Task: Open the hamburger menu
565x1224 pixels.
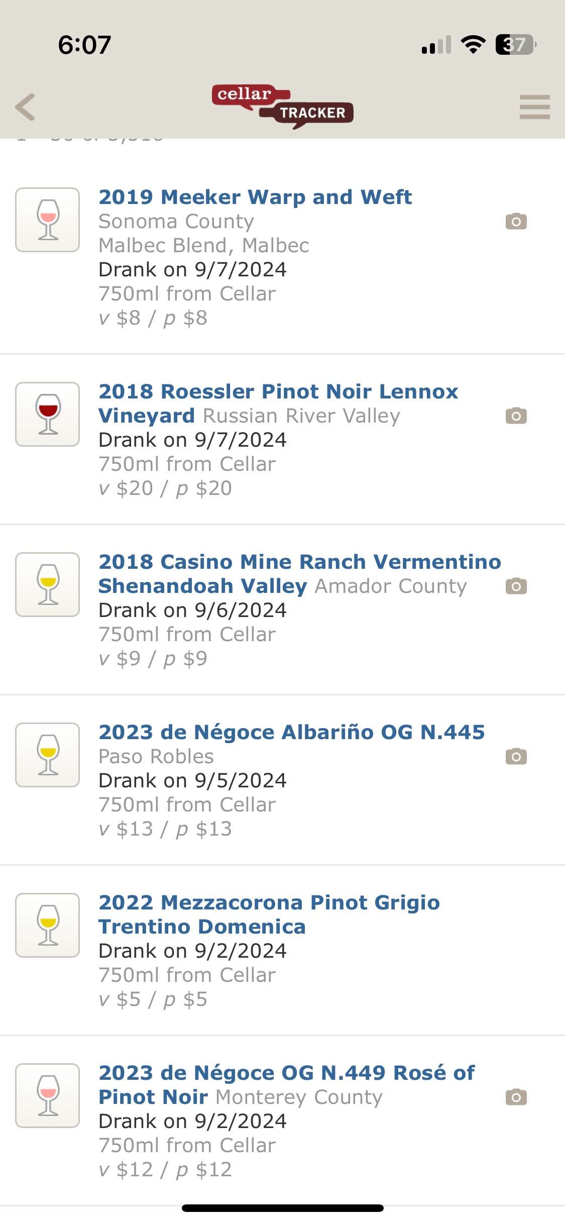Action: point(534,107)
